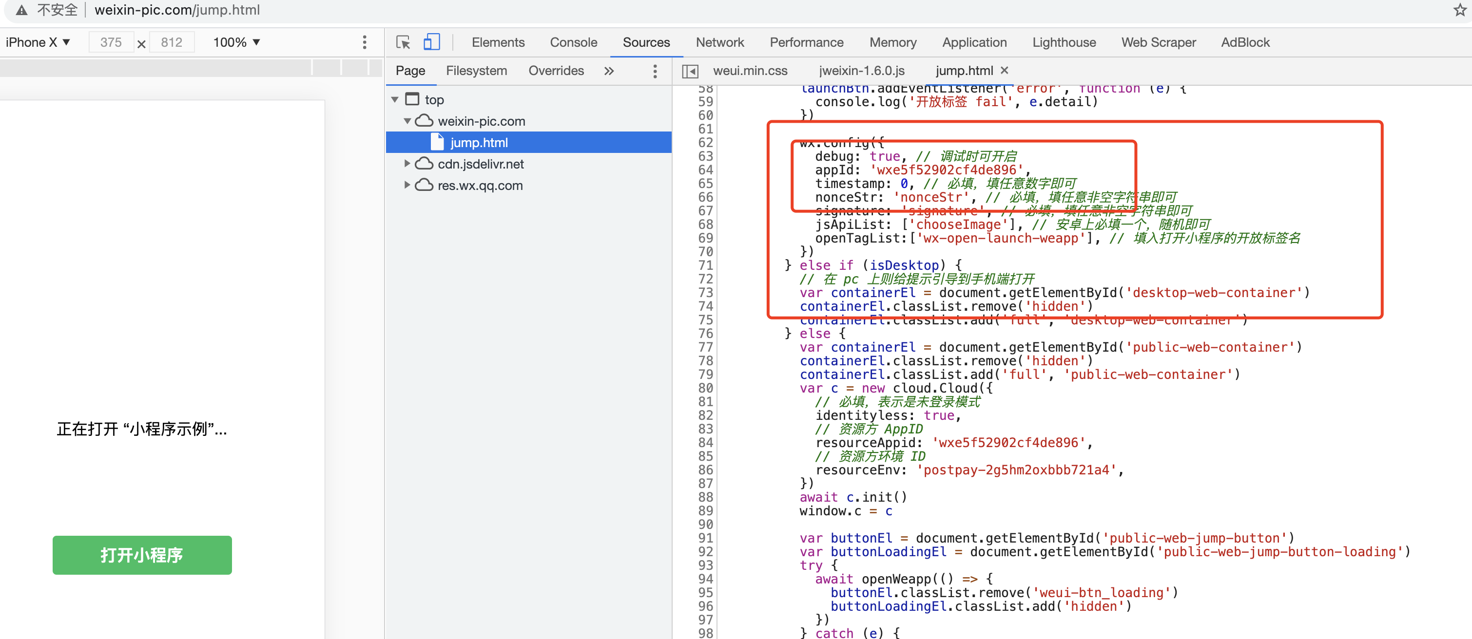Click rotate dimensions icon between 375 and 812

tap(141, 43)
